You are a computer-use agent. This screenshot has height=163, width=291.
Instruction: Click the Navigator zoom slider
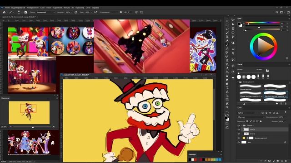point(33,127)
